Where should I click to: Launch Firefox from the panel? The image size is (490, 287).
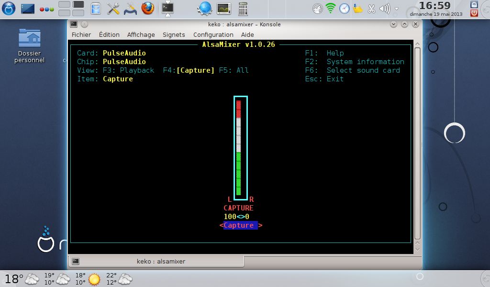pos(147,9)
